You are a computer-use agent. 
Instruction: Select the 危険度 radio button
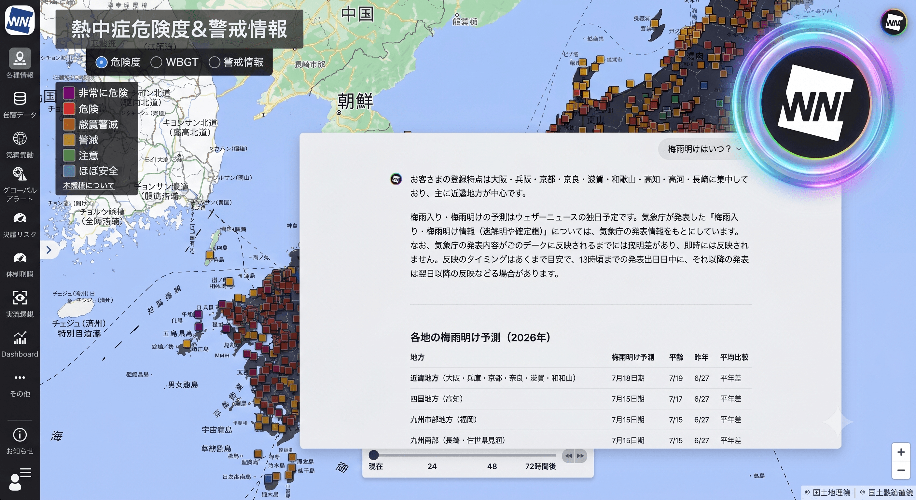[101, 62]
